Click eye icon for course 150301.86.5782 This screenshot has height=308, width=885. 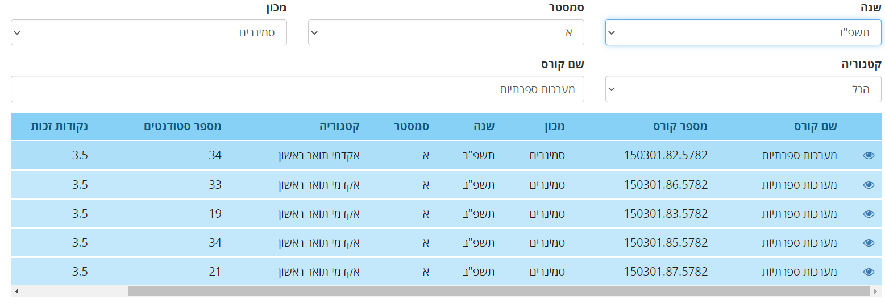click(x=869, y=185)
